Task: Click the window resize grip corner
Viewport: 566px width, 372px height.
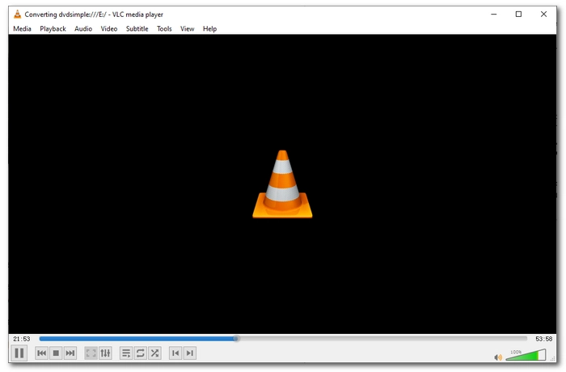Action: (552, 358)
